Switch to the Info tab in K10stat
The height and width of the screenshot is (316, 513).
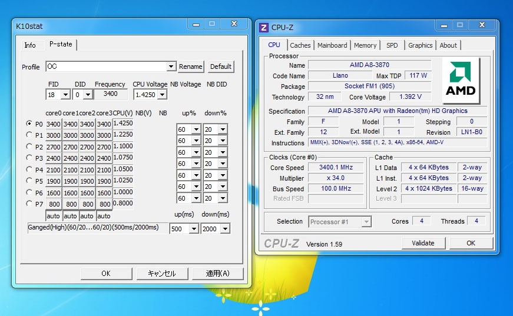coord(30,45)
